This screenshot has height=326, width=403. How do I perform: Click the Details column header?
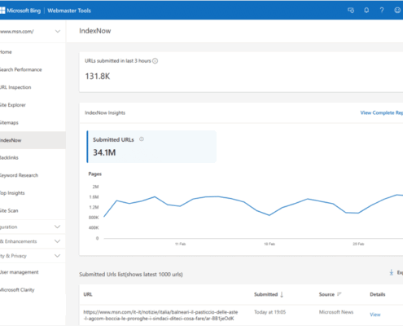click(x=378, y=294)
